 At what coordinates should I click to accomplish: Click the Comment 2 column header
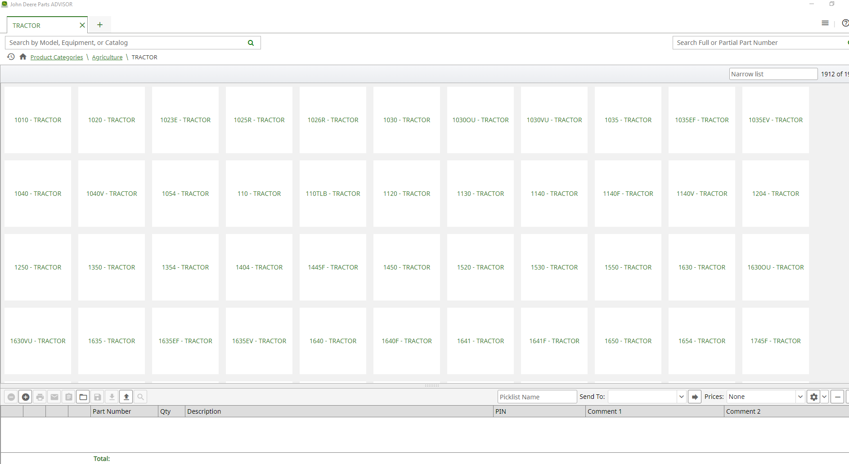click(x=786, y=411)
